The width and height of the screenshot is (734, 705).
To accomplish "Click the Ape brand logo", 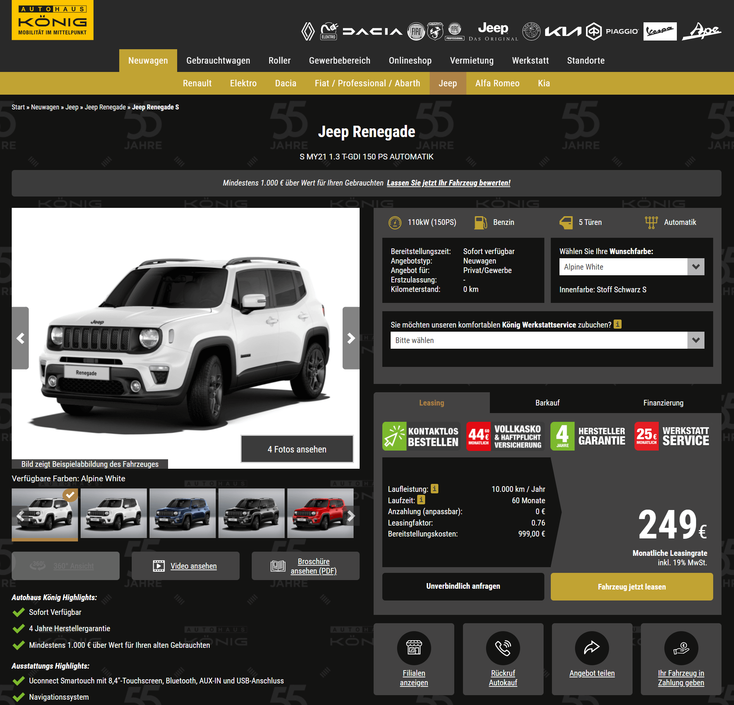I will coord(701,31).
